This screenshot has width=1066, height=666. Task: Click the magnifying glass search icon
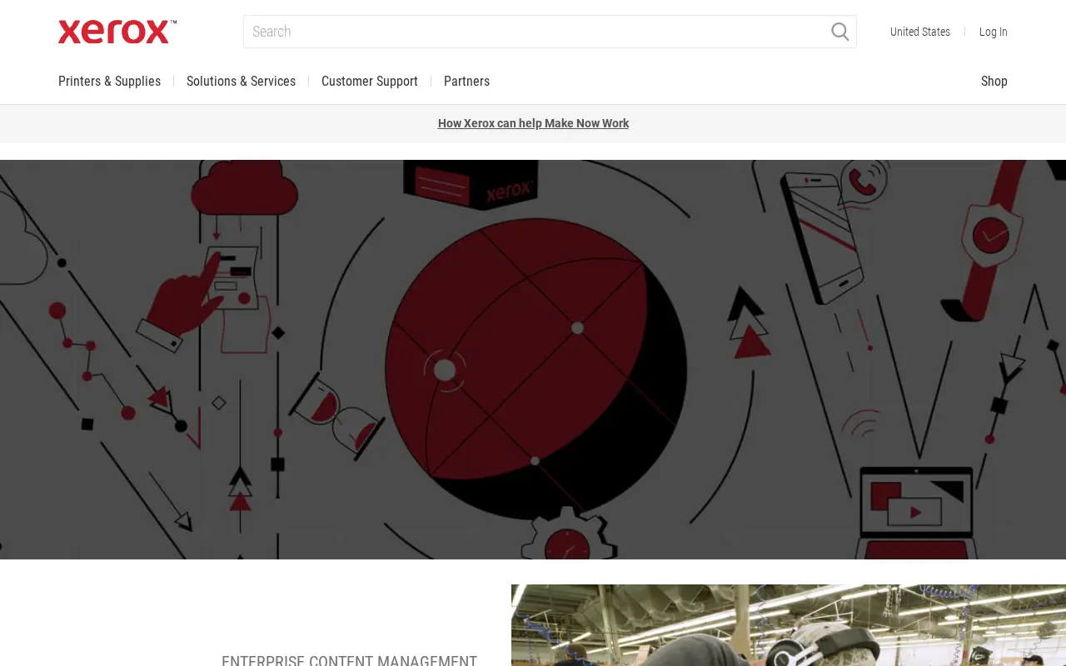[x=840, y=32]
